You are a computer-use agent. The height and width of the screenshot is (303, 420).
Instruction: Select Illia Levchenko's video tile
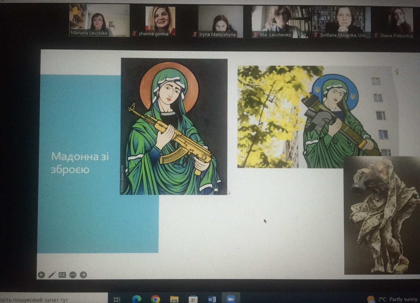[x=281, y=22]
